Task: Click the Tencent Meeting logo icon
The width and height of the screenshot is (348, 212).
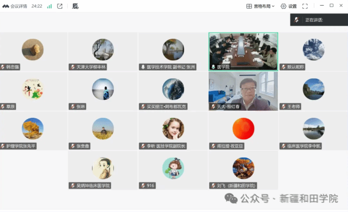Action: (5, 6)
